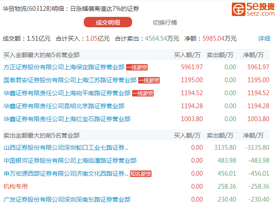This screenshot has height=209, width=278.
Task: Click the 456.01 sell amount cell
Action: 227,174
